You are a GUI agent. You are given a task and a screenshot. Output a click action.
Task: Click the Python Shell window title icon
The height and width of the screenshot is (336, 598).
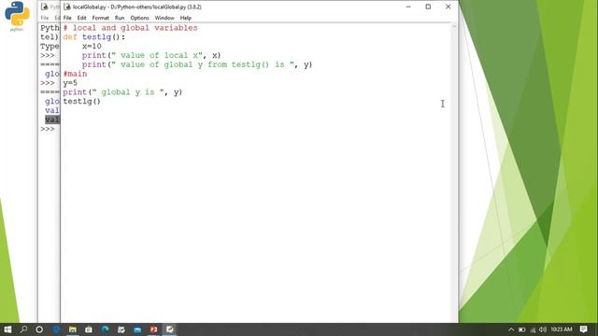(44, 7)
